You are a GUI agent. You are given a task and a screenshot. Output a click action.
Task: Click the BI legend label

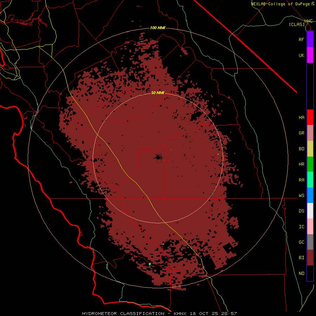[302, 258]
